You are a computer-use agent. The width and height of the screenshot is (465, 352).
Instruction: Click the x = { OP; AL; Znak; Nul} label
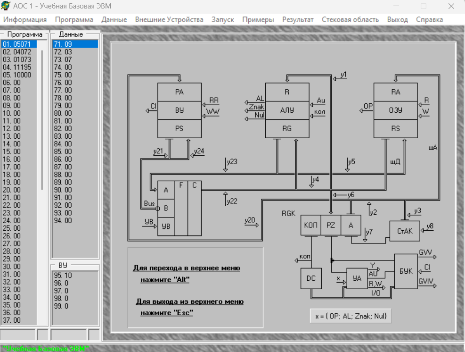(x=351, y=316)
